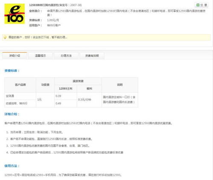213x180 pixels.
Task: Click the 0.3元/分钟 table cell
Action: coord(89,100)
